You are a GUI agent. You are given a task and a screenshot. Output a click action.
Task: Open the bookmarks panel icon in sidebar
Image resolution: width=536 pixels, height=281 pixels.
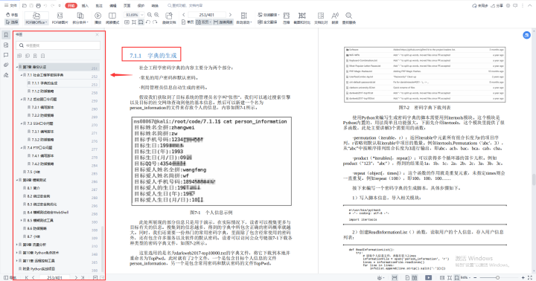click(6, 35)
